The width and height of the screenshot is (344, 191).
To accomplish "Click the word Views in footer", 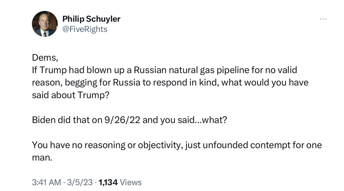I will point(131,182).
